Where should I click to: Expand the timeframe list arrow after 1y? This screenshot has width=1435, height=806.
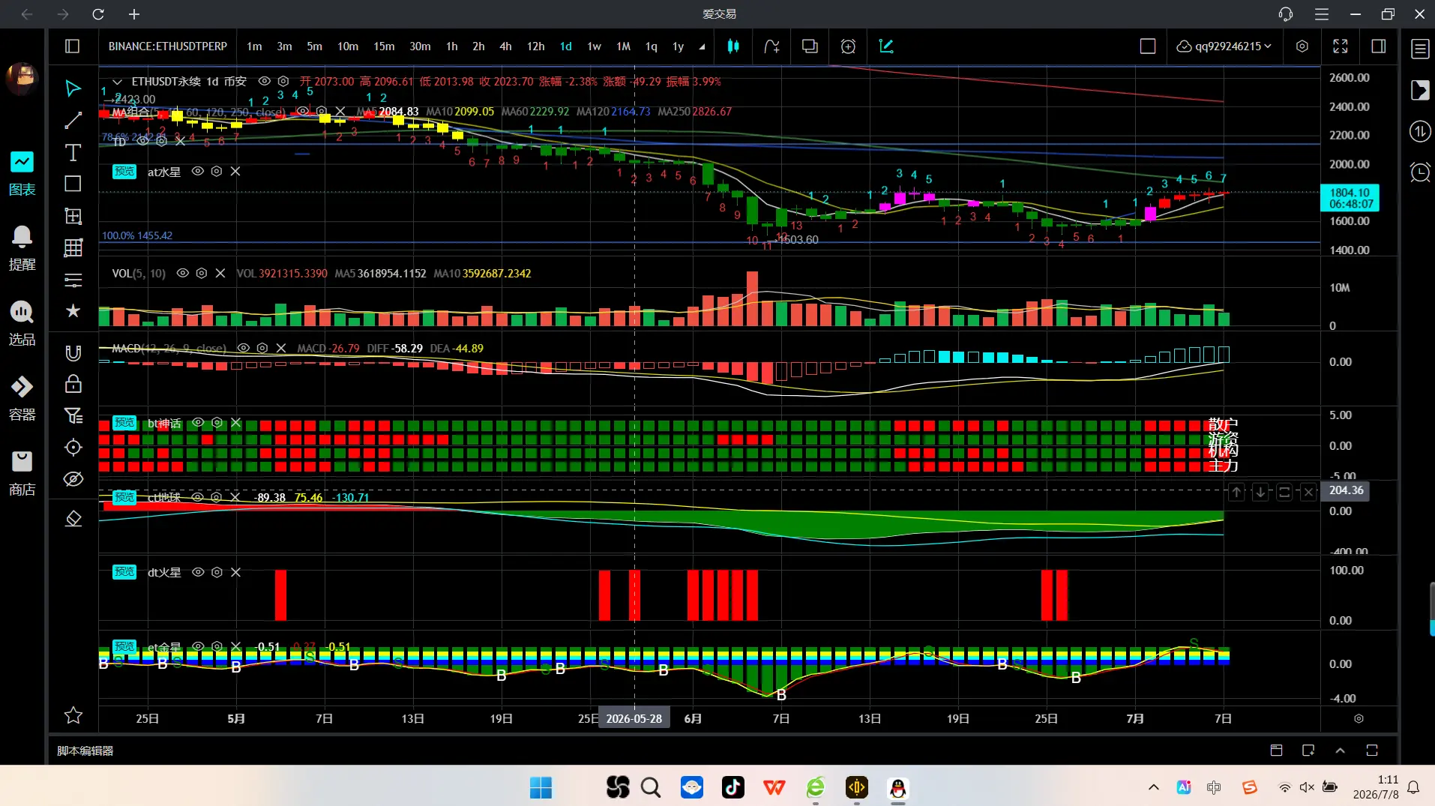tap(702, 46)
